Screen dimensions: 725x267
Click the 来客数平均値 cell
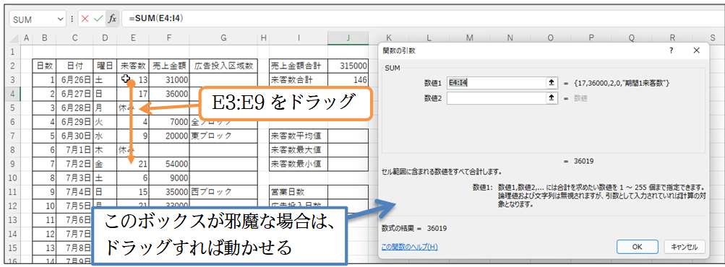(299, 136)
